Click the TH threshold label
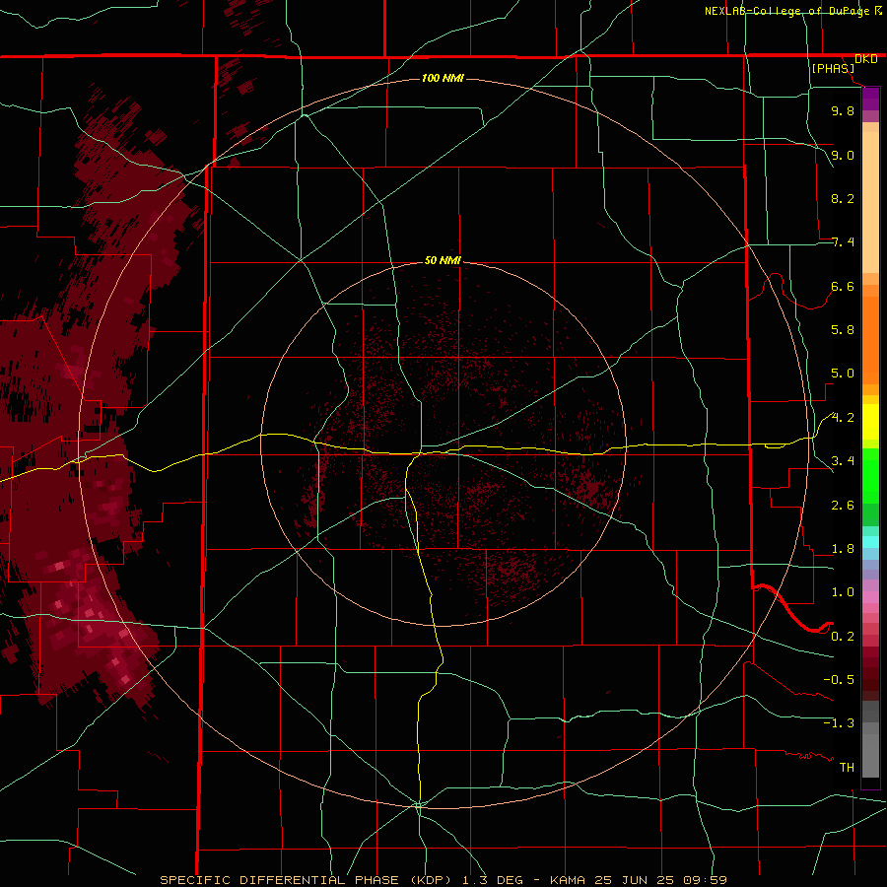 847,768
